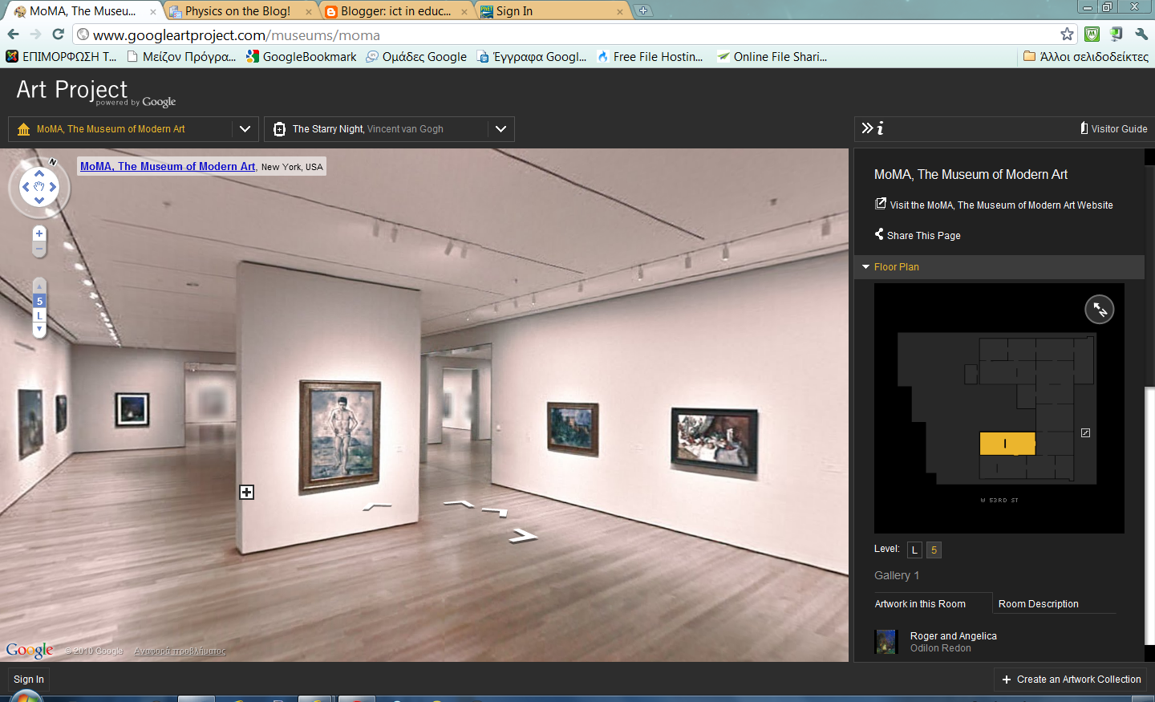Screen dimensions: 1155x702
Task: Select The Starry Night artwork entry
Action: point(368,129)
